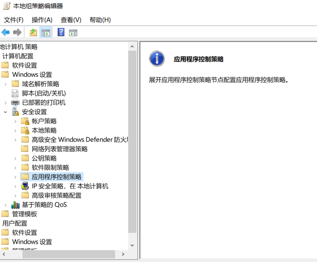Click the IP 安全策略 node icon
This screenshot has width=317, height=262.
(25, 186)
